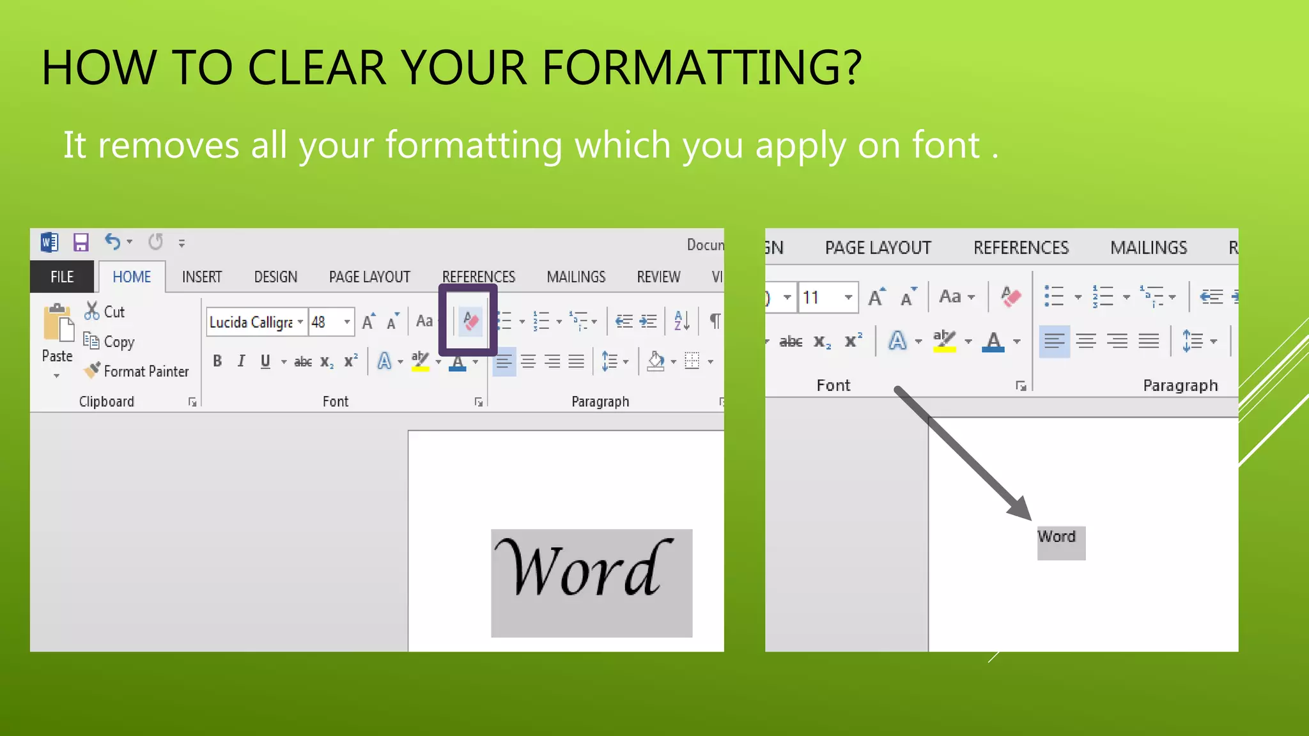
Task: Click Shrink Font icon in right screenshot
Action: click(909, 297)
